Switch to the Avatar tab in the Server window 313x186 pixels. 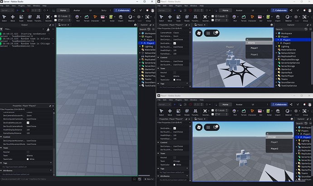pos(77,10)
